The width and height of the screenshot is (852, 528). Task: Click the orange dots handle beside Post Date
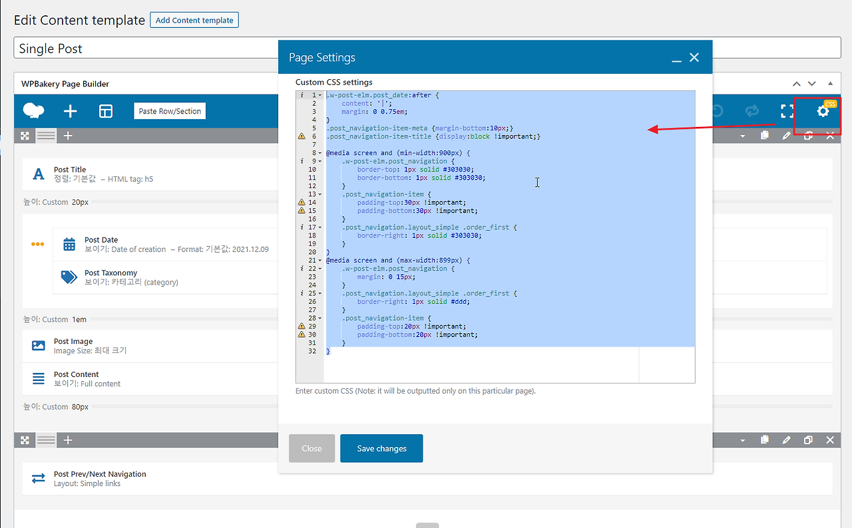point(38,244)
